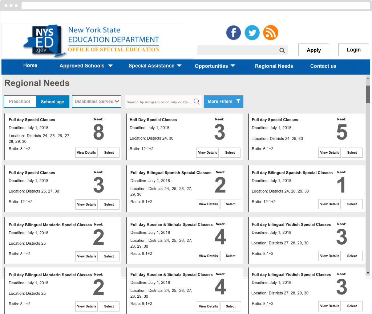Image resolution: width=372 pixels, height=314 pixels.
Task: Open the Twitter social icon
Action: [252, 33]
